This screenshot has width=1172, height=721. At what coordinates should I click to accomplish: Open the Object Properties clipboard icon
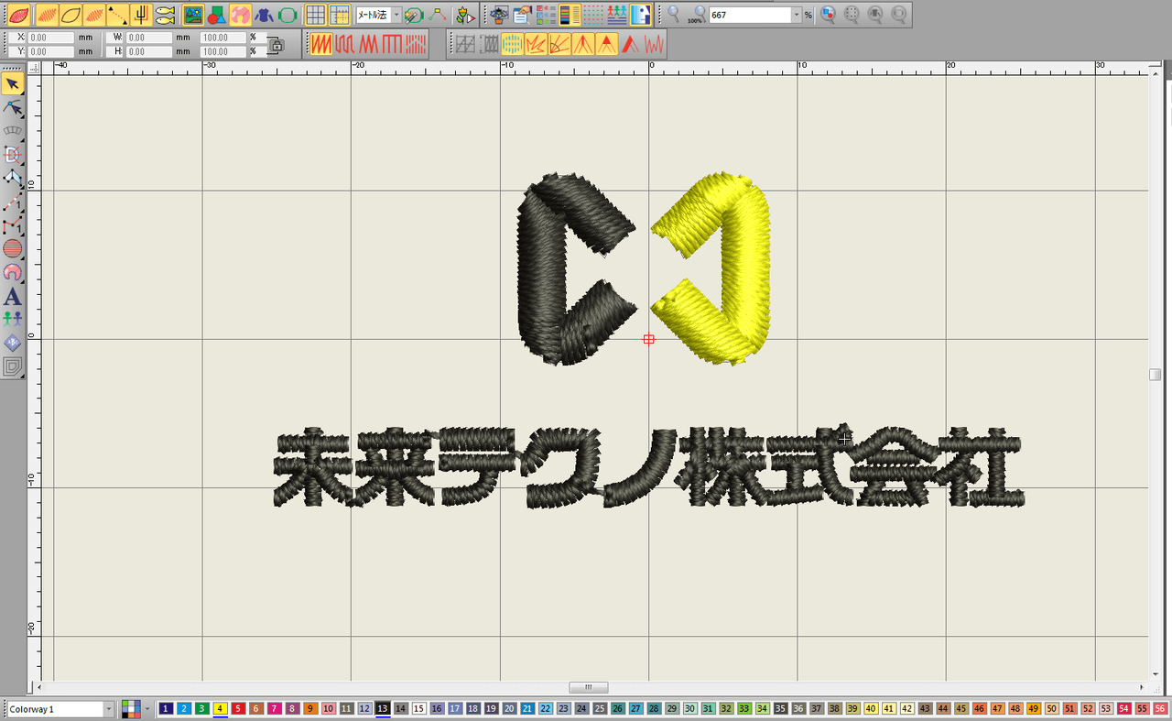pyautogui.click(x=522, y=15)
